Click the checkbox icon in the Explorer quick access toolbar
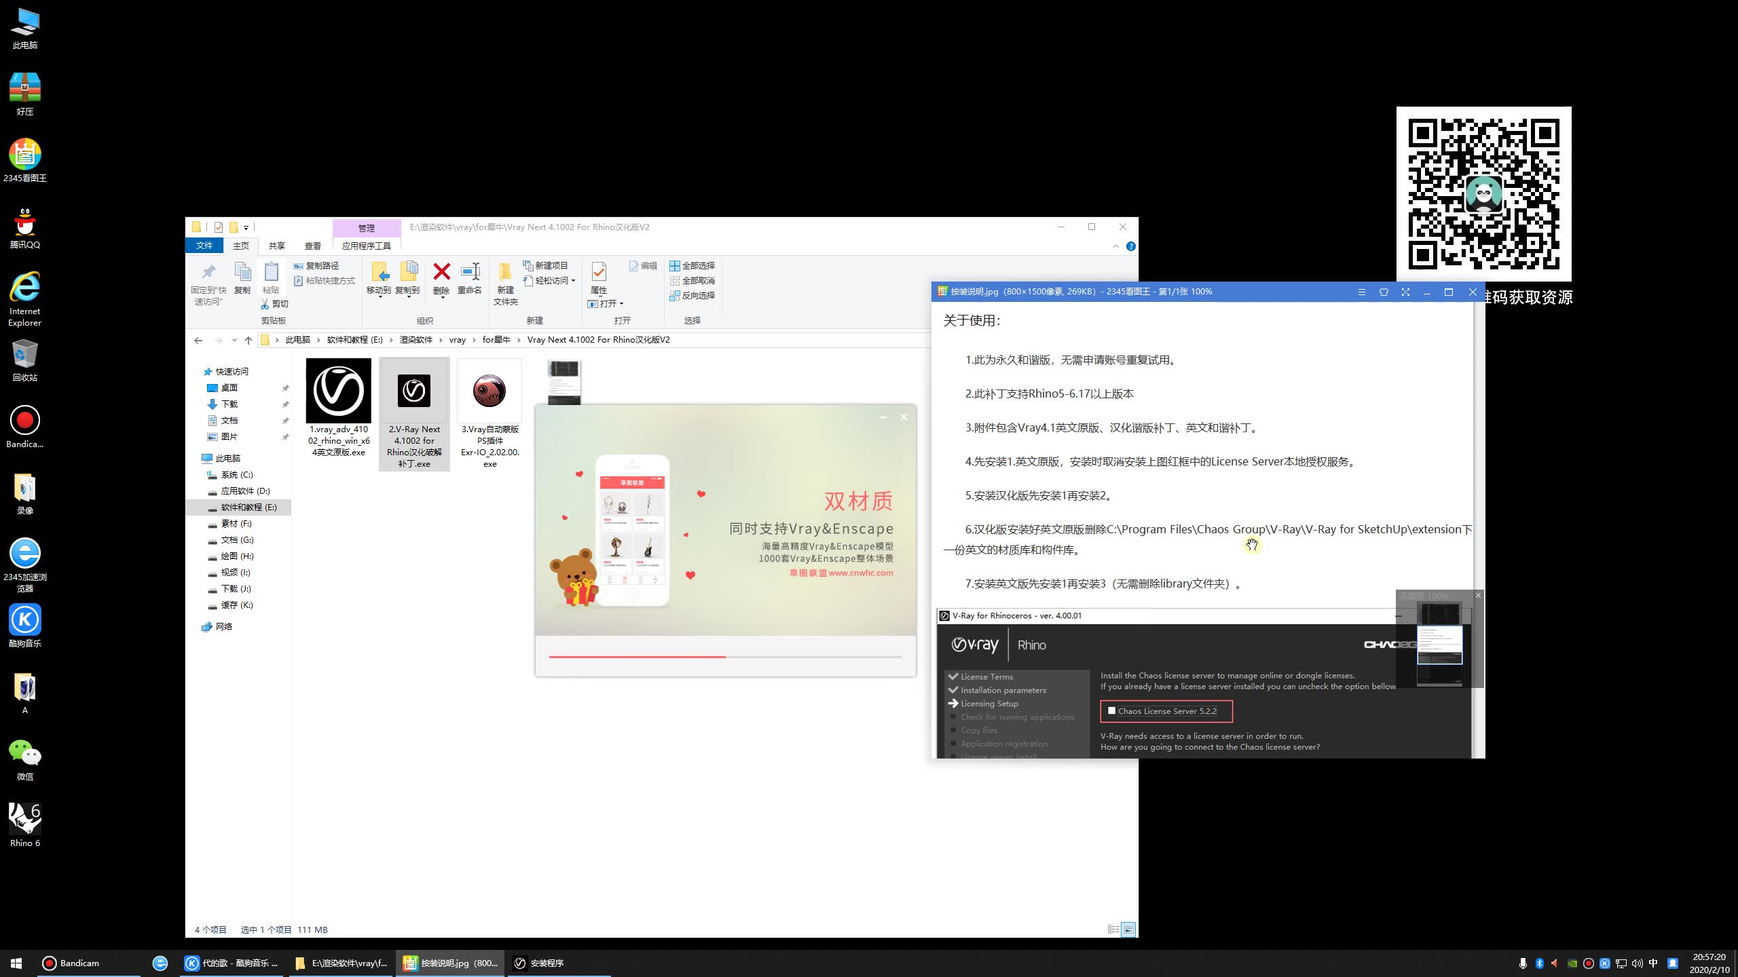 (x=219, y=227)
